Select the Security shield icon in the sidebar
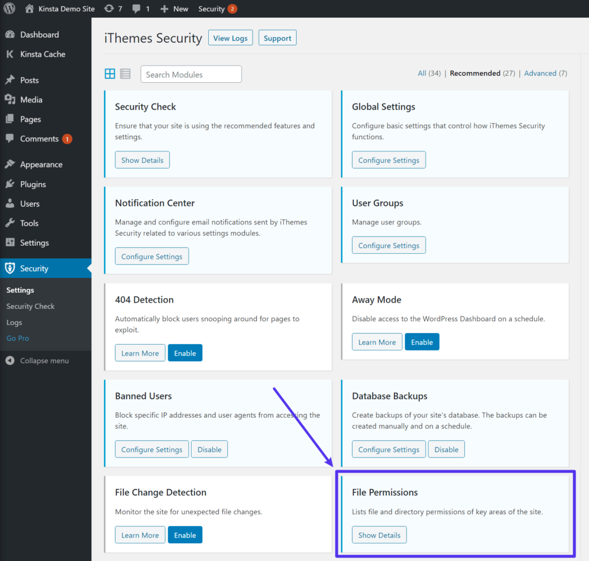The height and width of the screenshot is (561, 589). (x=11, y=268)
